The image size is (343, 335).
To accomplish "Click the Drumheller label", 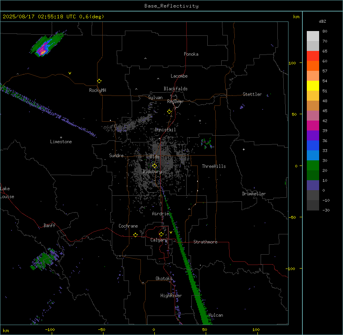I will click(254, 194).
